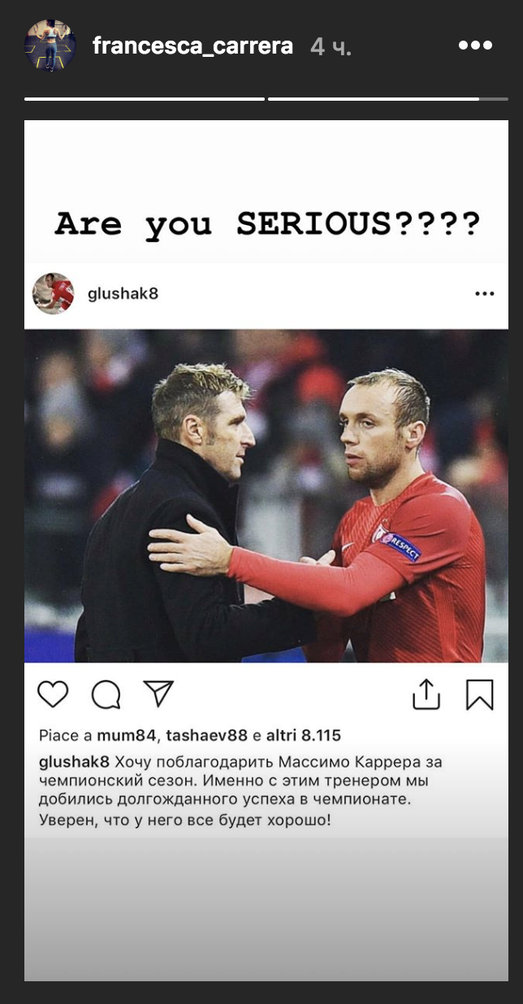The image size is (523, 1004).
Task: Save post with bookmark icon
Action: pyautogui.click(x=479, y=695)
